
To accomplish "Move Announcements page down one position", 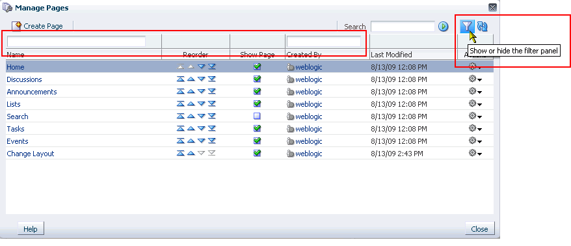I will [202, 92].
